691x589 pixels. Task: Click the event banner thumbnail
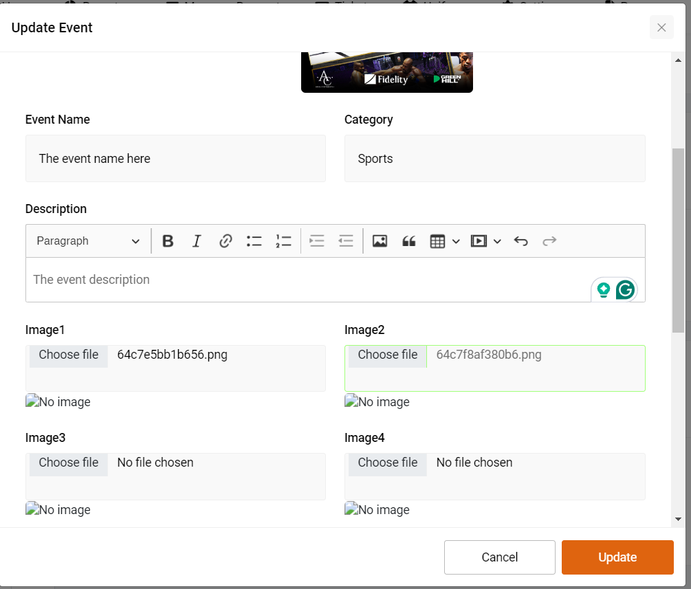click(387, 73)
